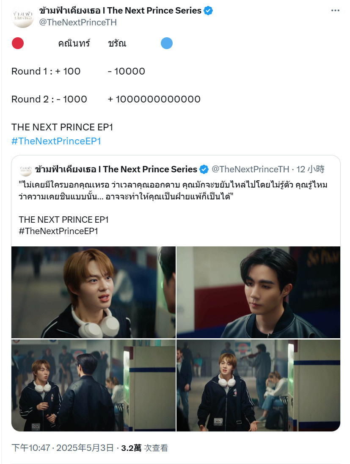350x464 pixels.
Task: Open the bottom-right photo of man gesturing
Action: (258, 385)
